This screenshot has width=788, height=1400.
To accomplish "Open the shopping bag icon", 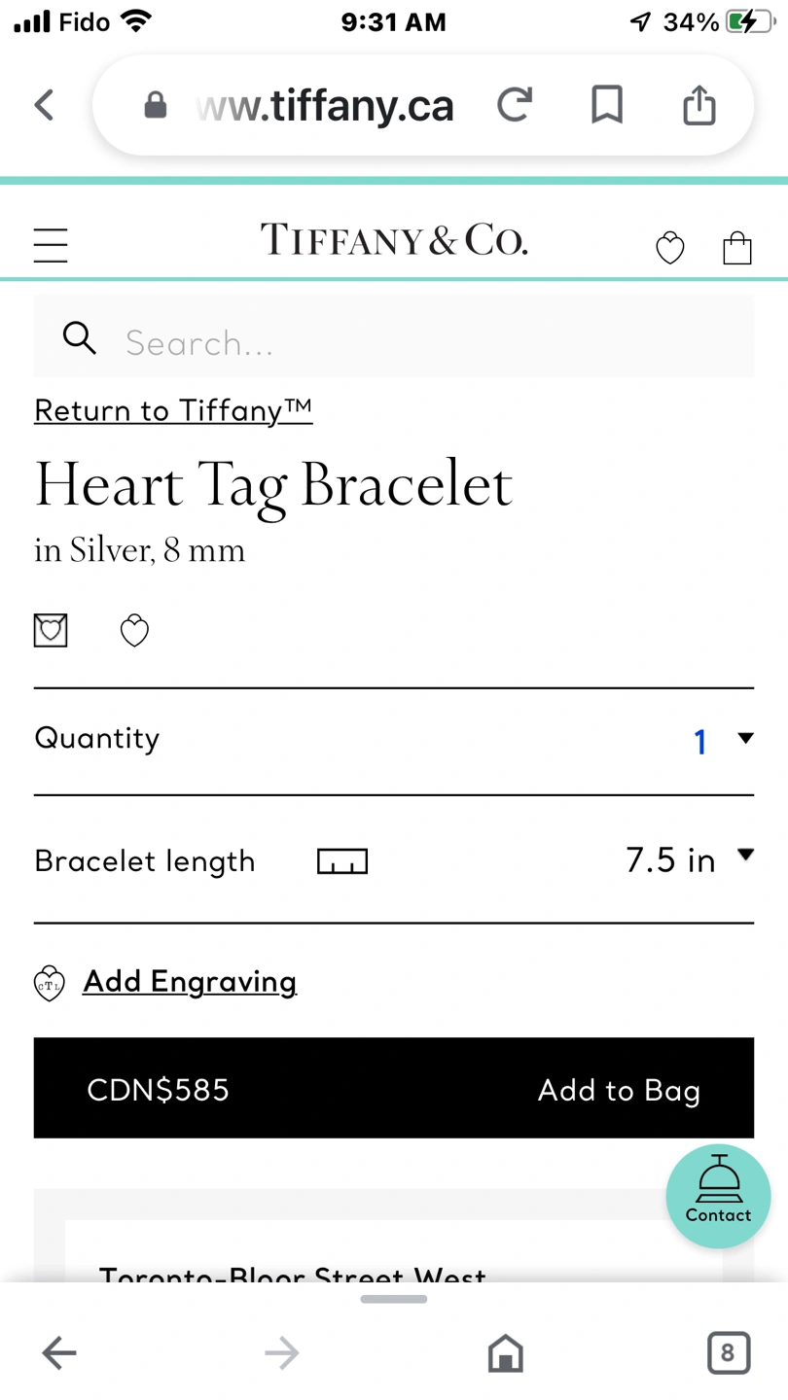I will coord(737,248).
